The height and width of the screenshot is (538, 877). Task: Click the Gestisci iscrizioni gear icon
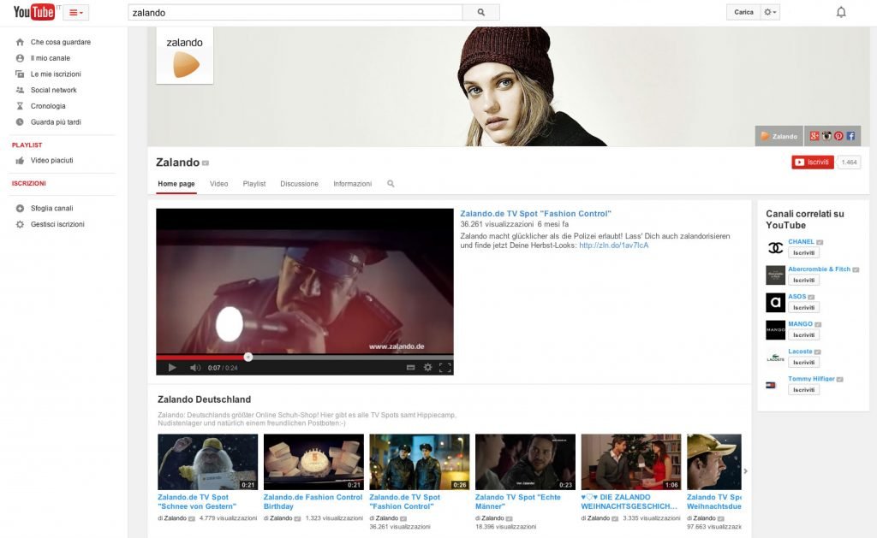point(21,224)
